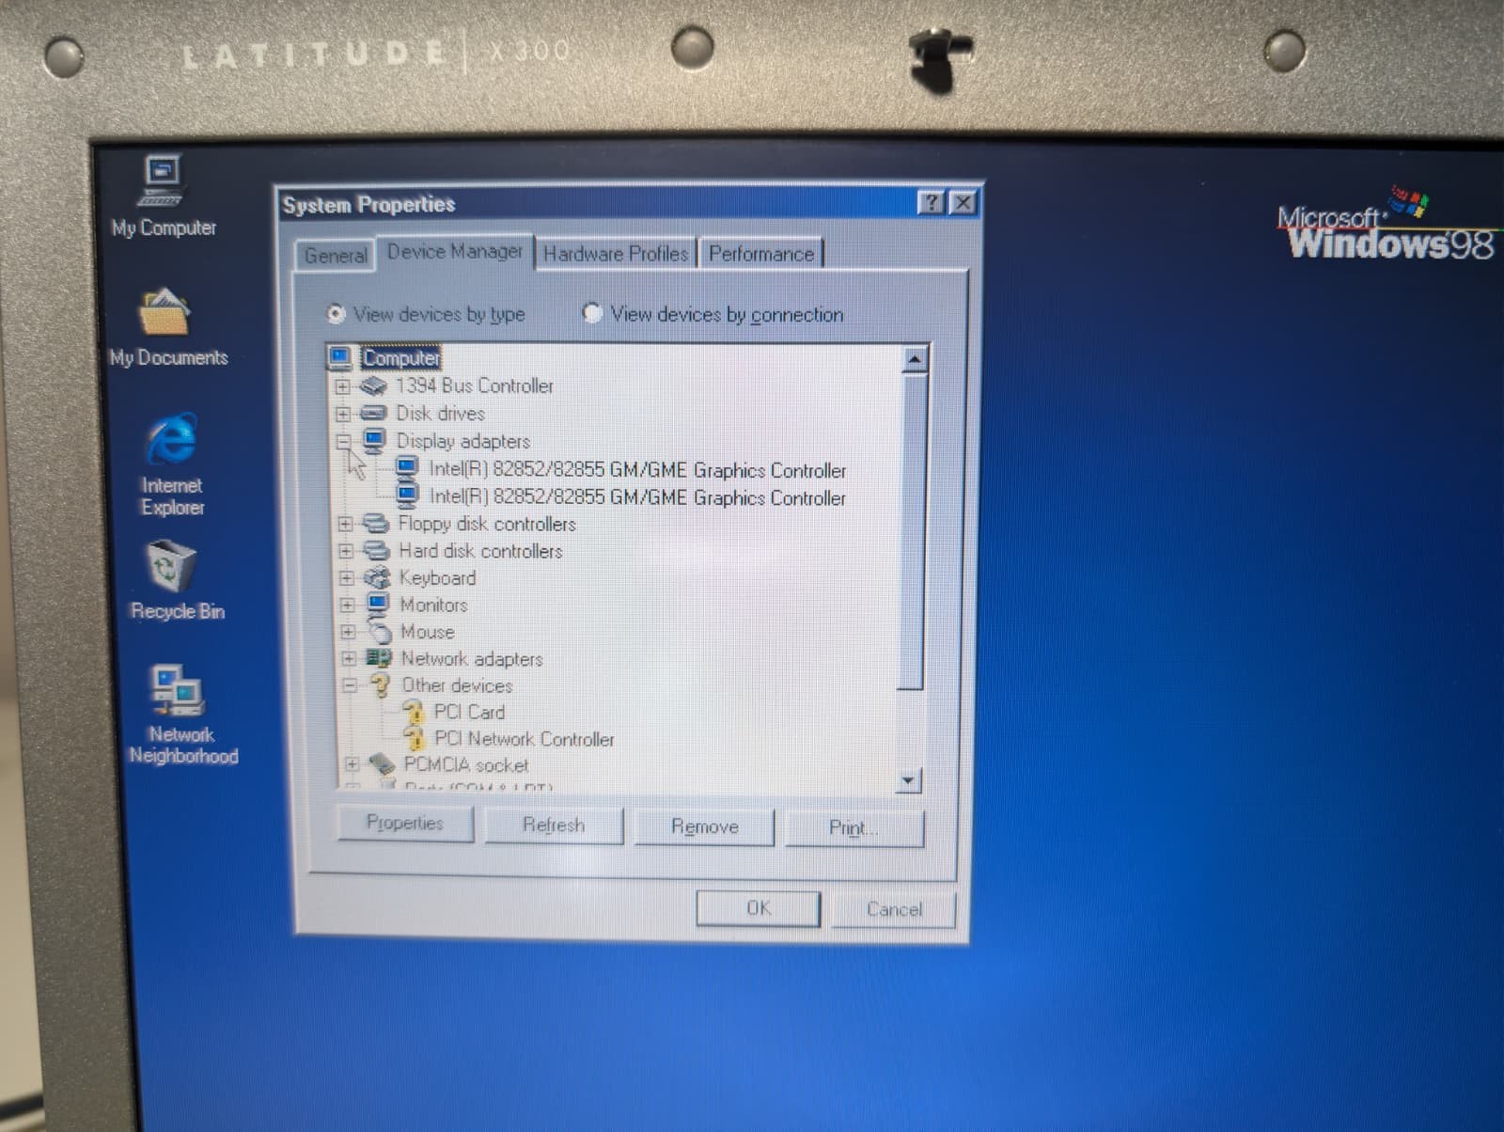
Task: Click the Remove button
Action: click(704, 826)
